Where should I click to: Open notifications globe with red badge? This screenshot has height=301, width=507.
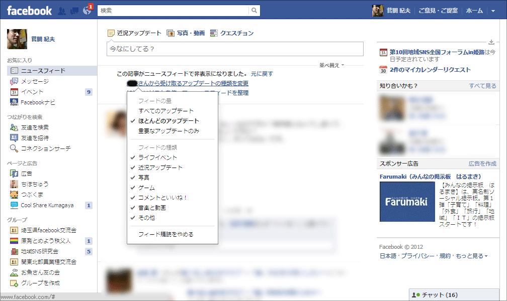point(87,11)
